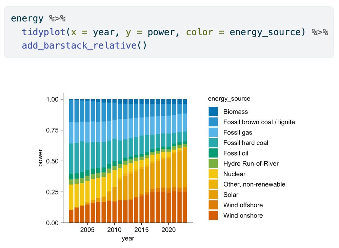Screen dimensions: 339x248
Task: Select the 'Fossil brown coal / lignite' label
Action: point(259,122)
